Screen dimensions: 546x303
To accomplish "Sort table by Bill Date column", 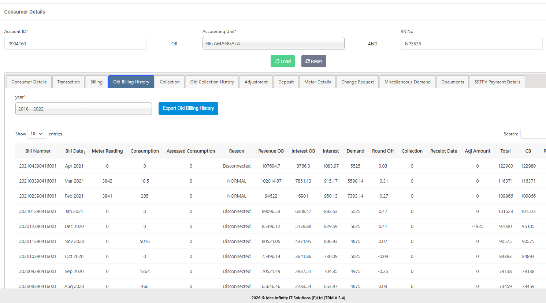I will point(75,151).
